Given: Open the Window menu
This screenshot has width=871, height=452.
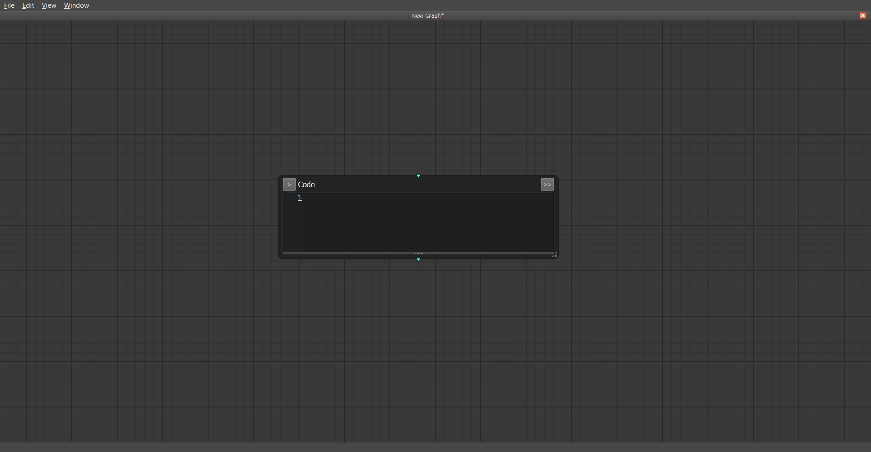Looking at the screenshot, I should click(76, 5).
